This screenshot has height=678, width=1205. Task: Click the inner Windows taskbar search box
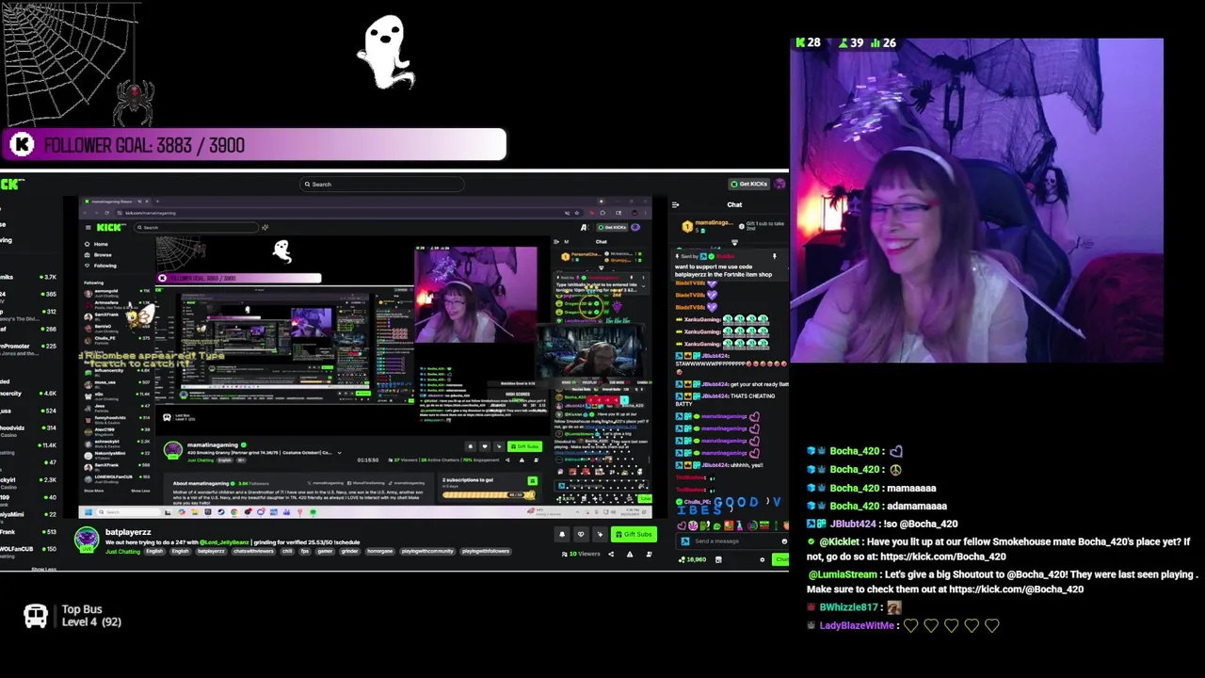tap(127, 512)
